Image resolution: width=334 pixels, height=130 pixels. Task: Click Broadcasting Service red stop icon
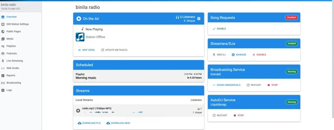click(x=269, y=85)
